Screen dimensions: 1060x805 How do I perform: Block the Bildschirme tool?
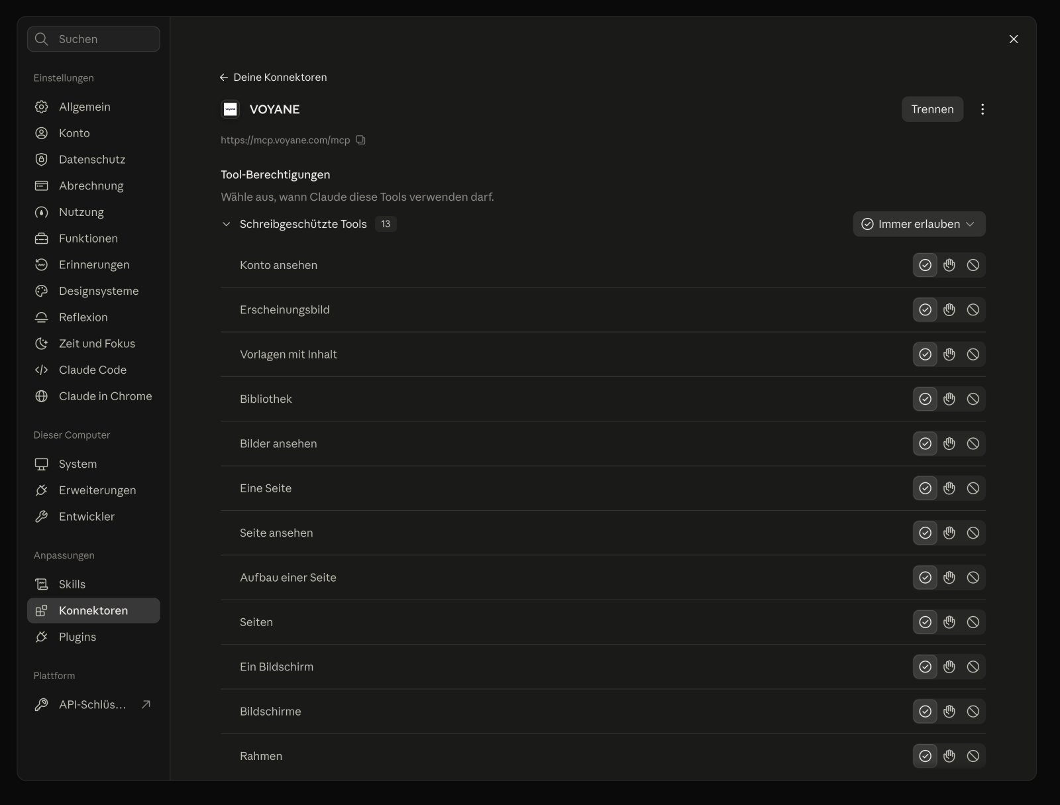pos(973,712)
